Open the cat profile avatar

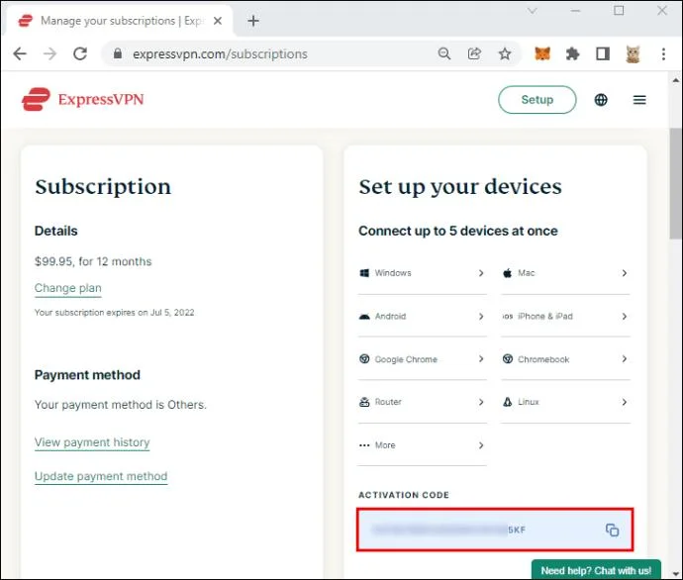[x=633, y=54]
